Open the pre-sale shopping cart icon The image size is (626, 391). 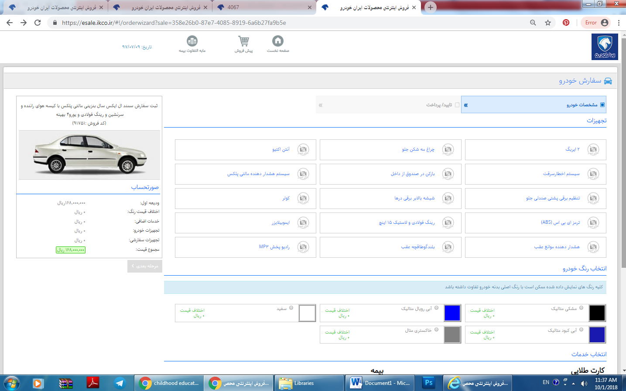tap(243, 41)
